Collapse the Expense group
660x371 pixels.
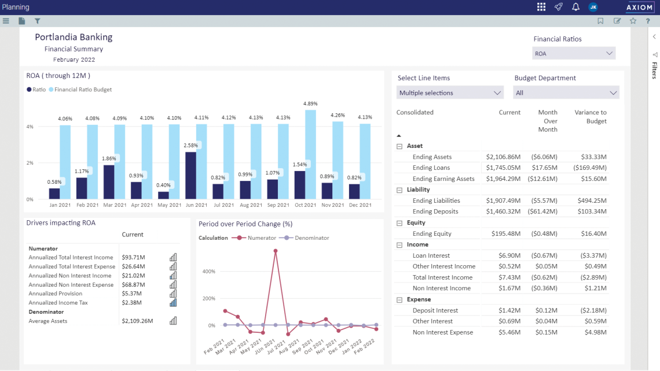(x=399, y=300)
